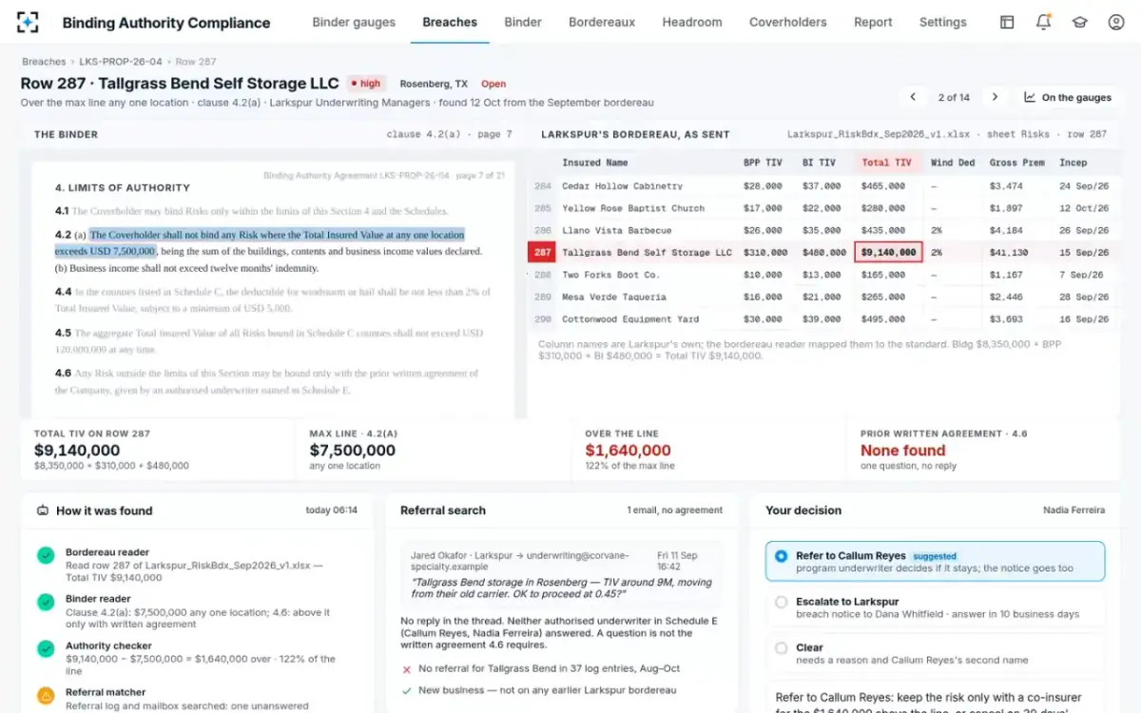The image size is (1141, 713).
Task: Open LKS-PROP-26-04 breadcrumb link
Action: tap(121, 62)
